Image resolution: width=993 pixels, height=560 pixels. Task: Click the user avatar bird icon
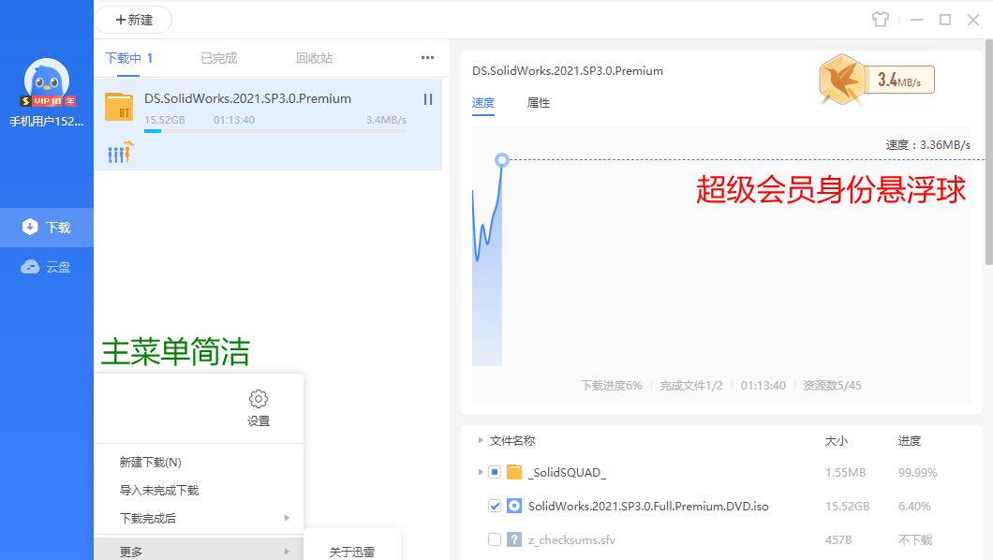click(47, 82)
